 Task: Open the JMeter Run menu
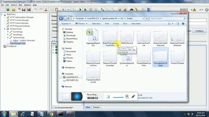[20, 5]
